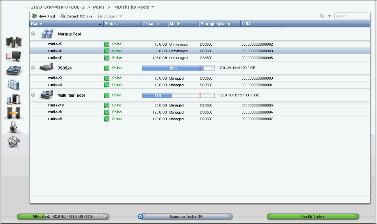Open the Monitoring sidebar icon
Viewport: 377px width, 224px height.
(14, 57)
